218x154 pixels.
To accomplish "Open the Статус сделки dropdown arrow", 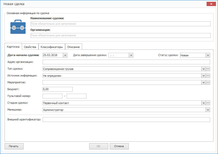I will 208,55.
